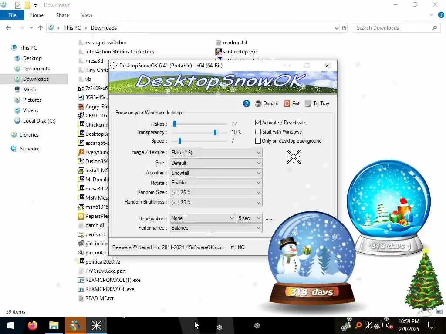Select Videos in the navigation pane
Screen dimensions: 446x334
[x=30, y=110]
